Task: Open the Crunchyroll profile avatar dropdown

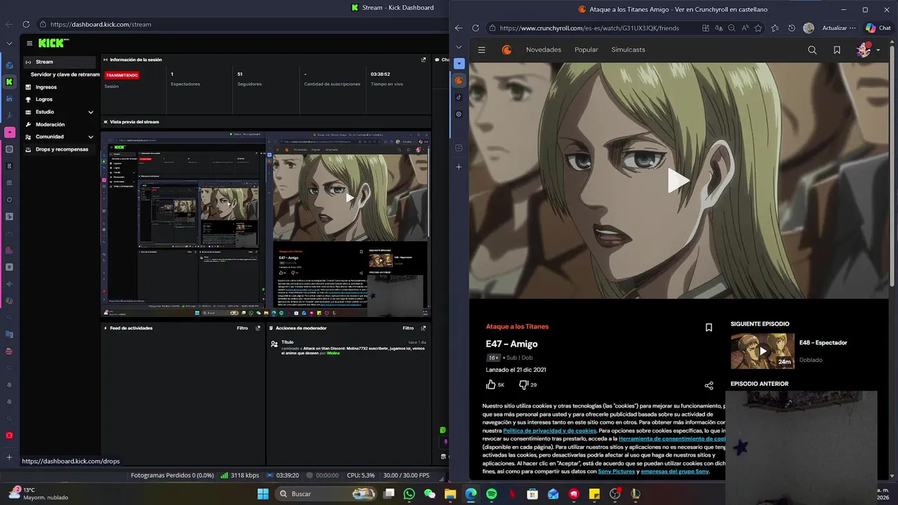Action: click(x=868, y=50)
